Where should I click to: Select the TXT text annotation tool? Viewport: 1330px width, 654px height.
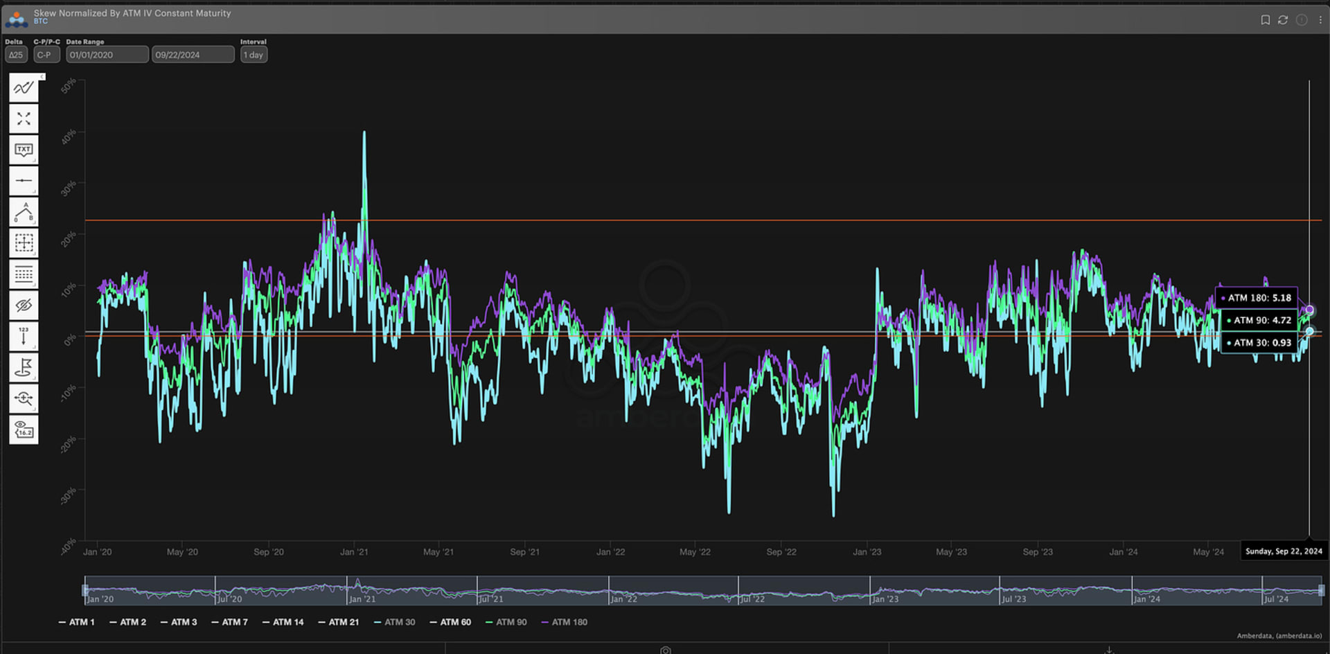pos(24,150)
